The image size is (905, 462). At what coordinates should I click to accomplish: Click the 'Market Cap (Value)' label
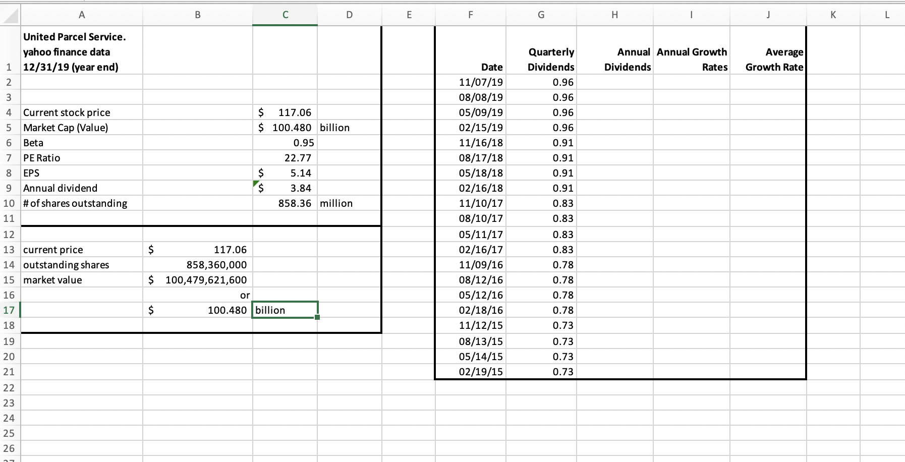click(66, 128)
